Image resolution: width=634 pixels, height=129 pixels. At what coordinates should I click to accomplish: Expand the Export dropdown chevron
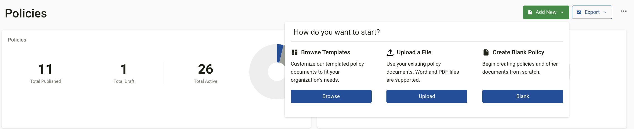(x=605, y=12)
